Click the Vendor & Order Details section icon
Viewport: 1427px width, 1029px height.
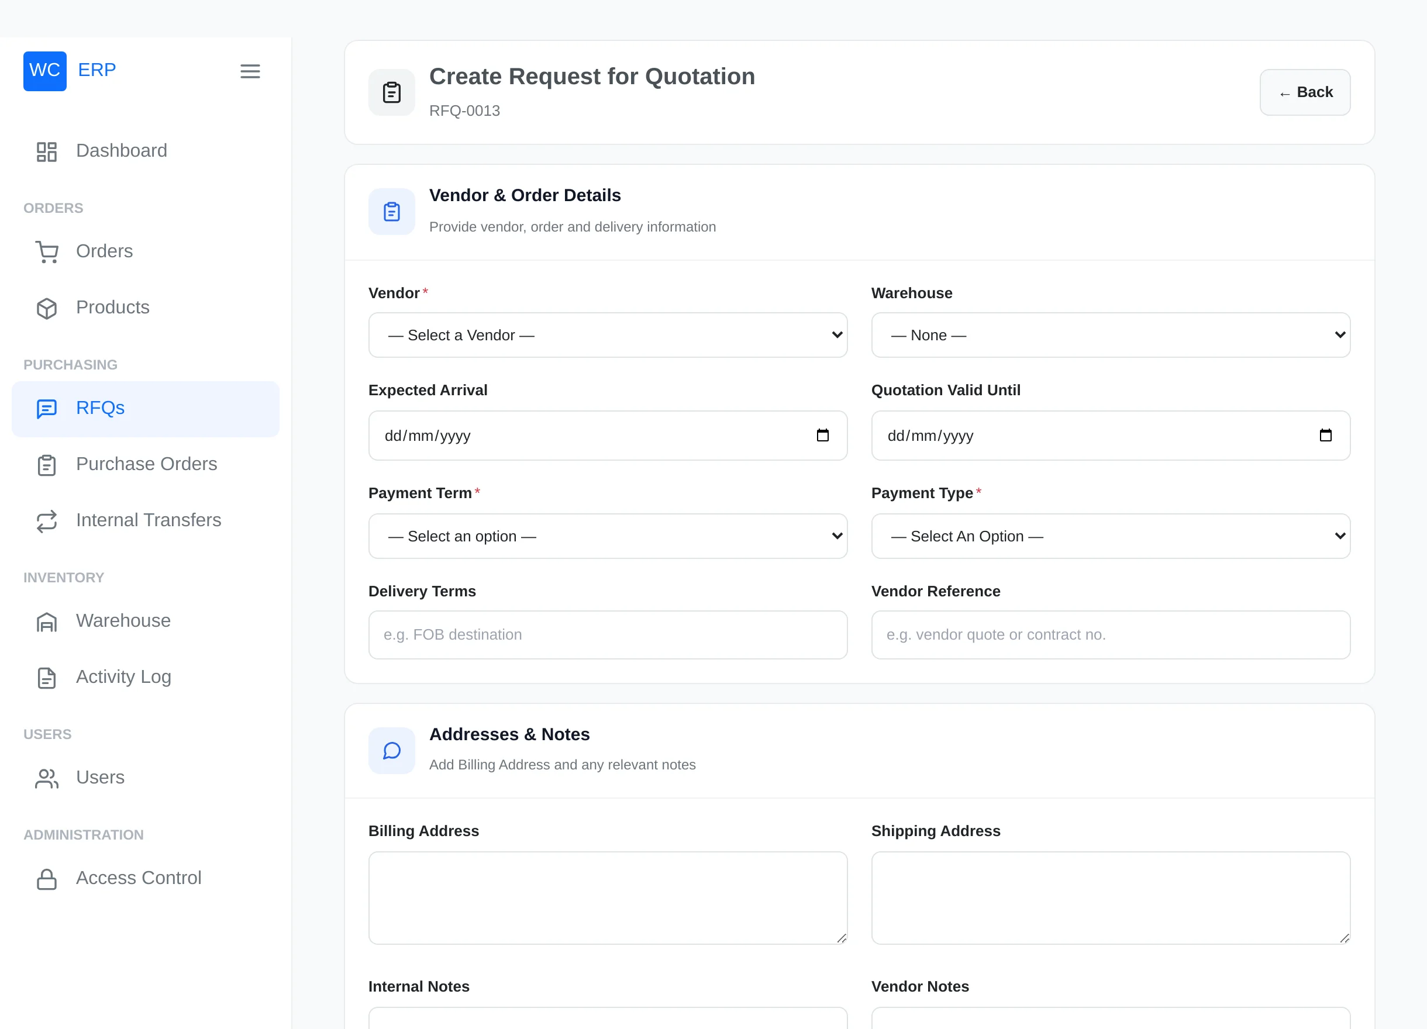[391, 211]
